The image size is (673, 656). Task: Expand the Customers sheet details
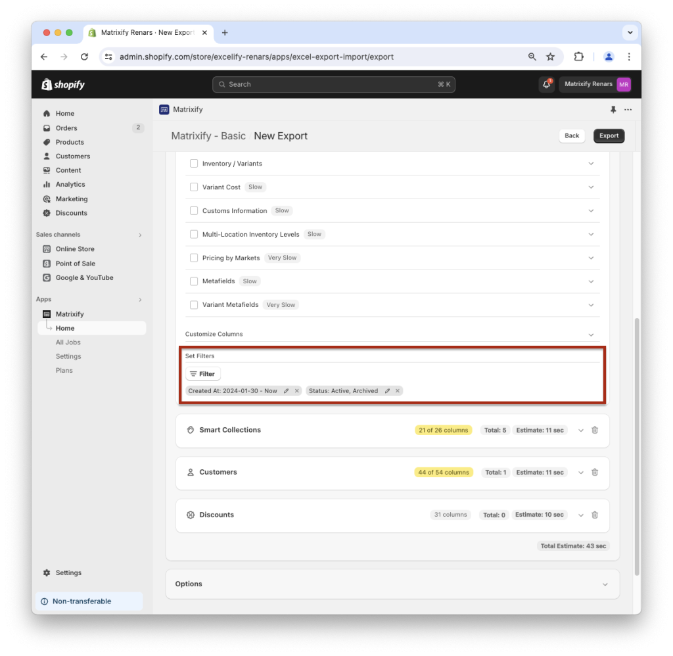pyautogui.click(x=580, y=472)
